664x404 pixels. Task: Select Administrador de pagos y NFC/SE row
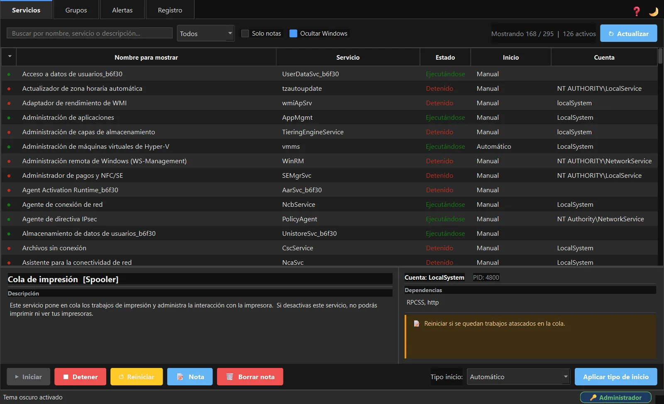tap(330, 176)
